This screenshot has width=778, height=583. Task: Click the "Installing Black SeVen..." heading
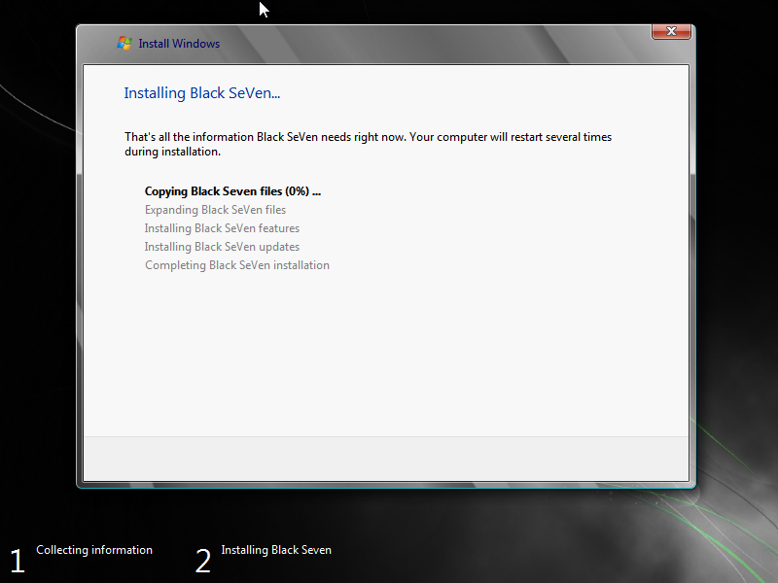pyautogui.click(x=202, y=93)
